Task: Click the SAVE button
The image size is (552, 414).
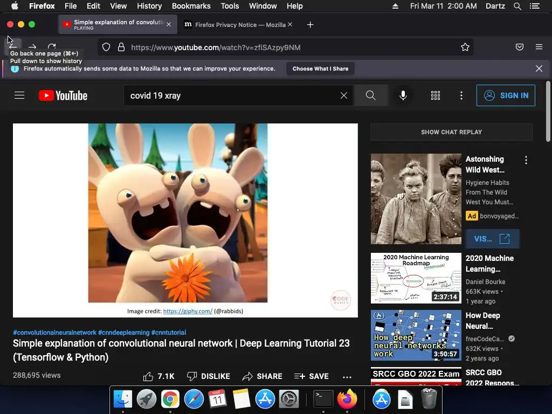Action: point(311,376)
